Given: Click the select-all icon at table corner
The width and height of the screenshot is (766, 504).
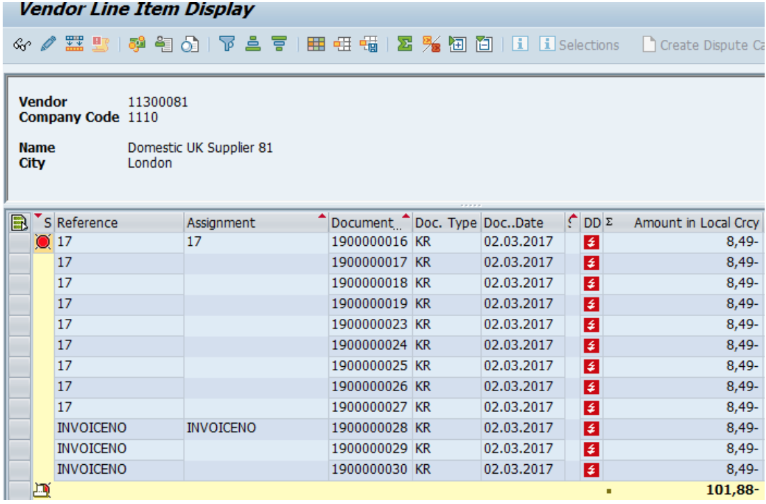Looking at the screenshot, I should [x=19, y=223].
